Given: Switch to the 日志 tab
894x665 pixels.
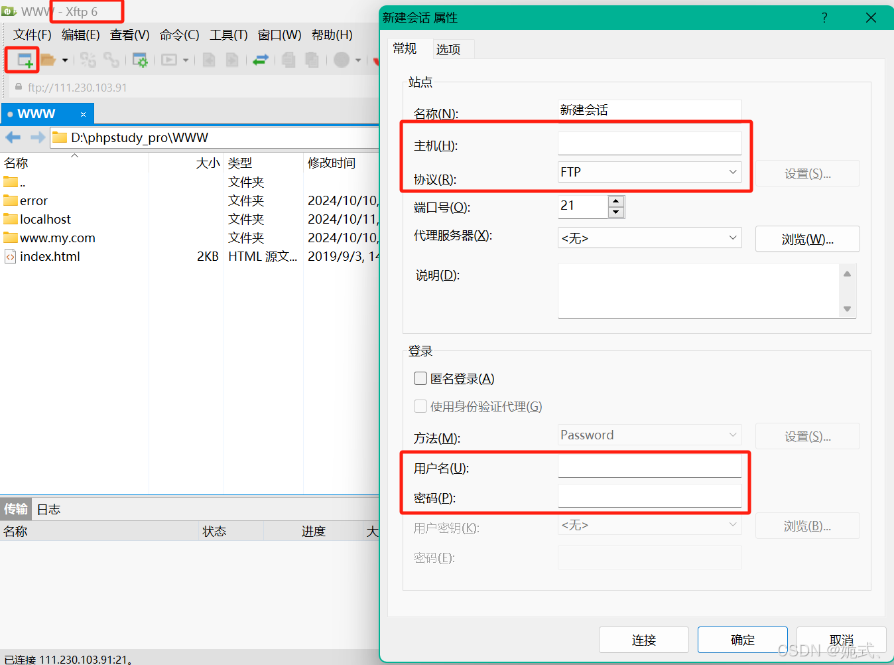Looking at the screenshot, I should point(48,509).
